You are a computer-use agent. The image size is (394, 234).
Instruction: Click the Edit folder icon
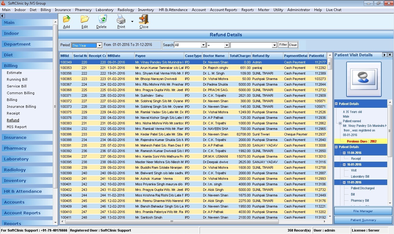click(x=85, y=20)
